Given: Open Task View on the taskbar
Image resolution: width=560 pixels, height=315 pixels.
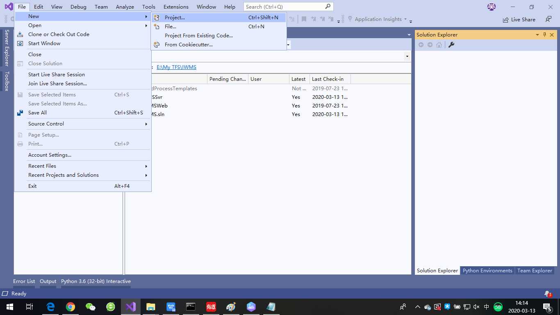Looking at the screenshot, I should pos(30,307).
